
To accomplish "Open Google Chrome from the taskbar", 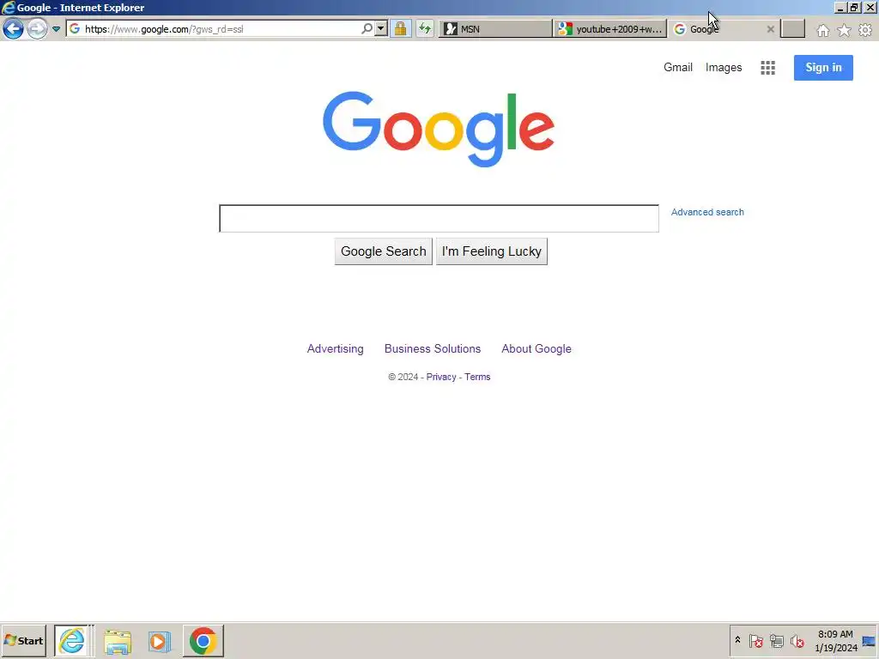I will click(203, 640).
